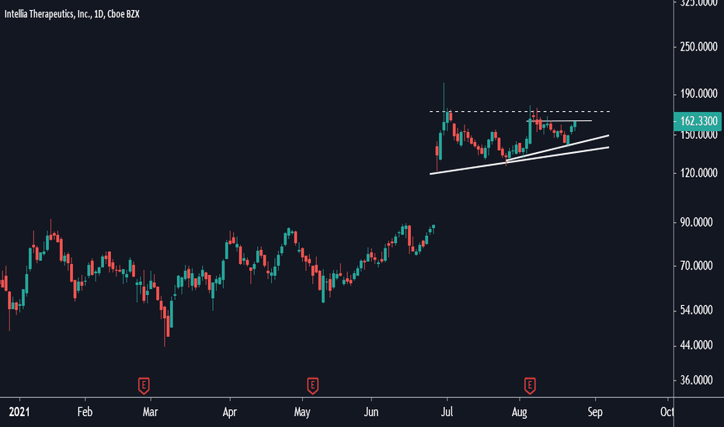Click the Jul date axis label
Viewport: 724px width, 427px height.
(447, 411)
